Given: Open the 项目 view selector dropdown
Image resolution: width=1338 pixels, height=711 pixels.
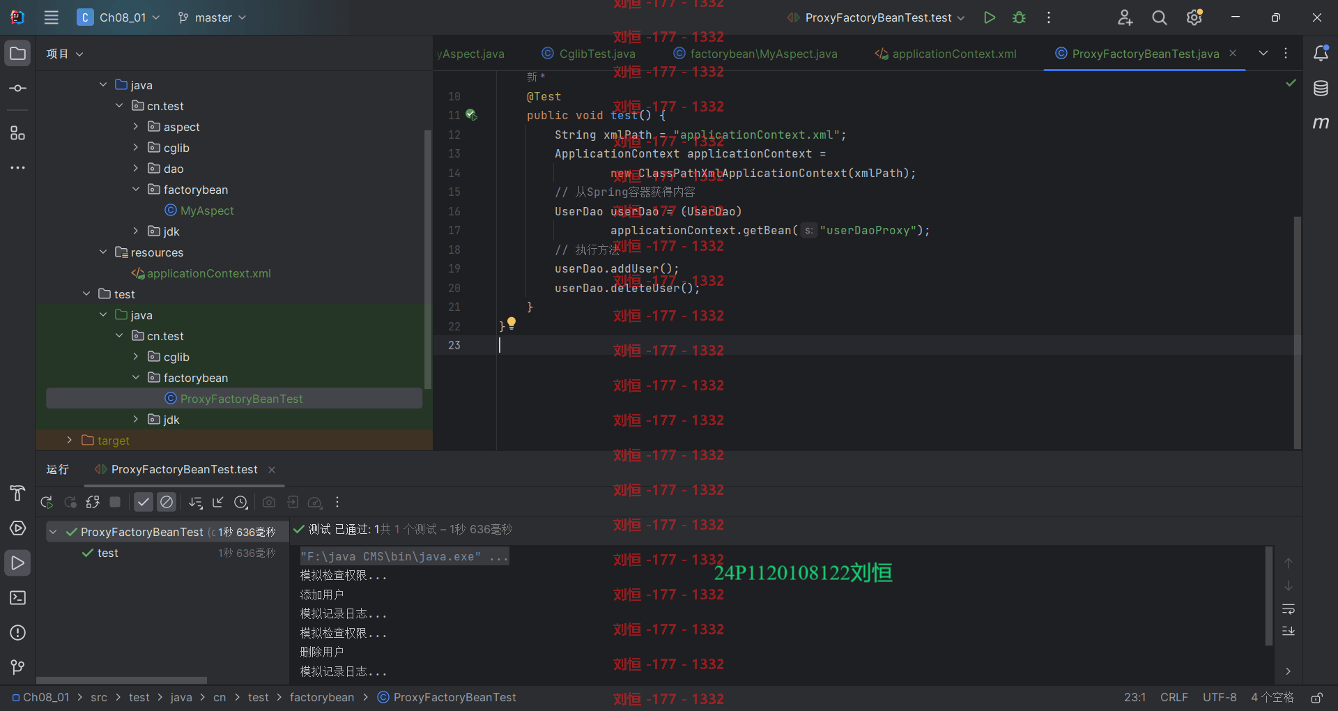Looking at the screenshot, I should pos(65,54).
